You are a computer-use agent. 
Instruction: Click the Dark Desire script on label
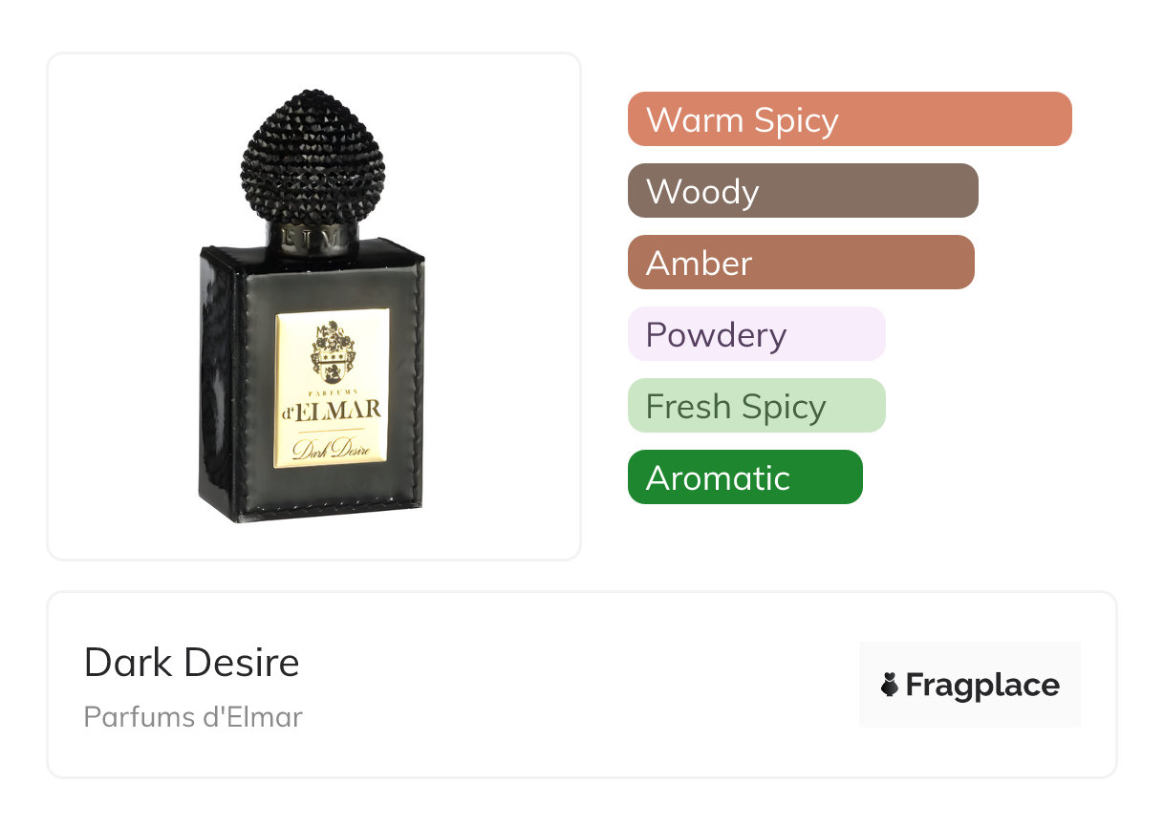tap(332, 449)
